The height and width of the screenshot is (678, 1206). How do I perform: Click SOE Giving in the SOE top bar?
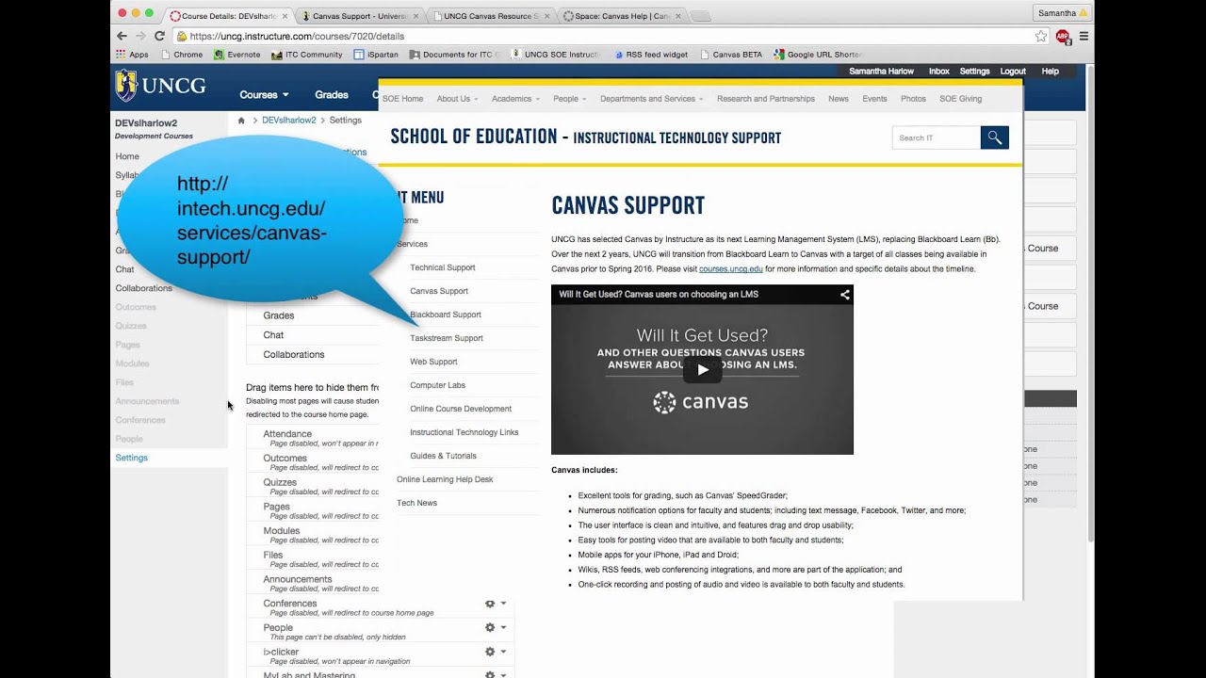click(x=960, y=99)
